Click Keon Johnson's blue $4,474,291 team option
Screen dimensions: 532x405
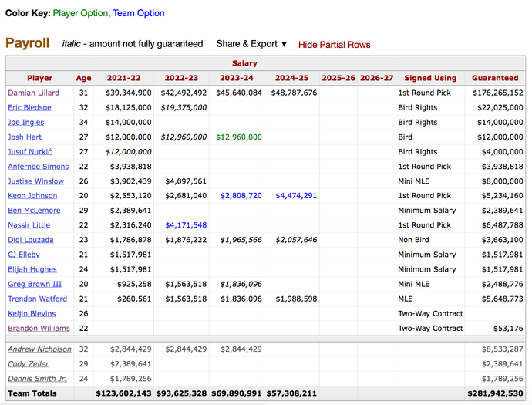click(296, 195)
